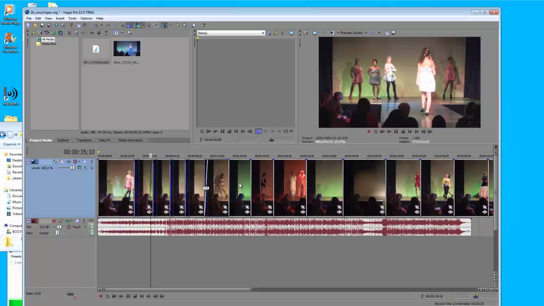The width and height of the screenshot is (544, 306).
Task: Open the Tools menu
Action: pos(72,18)
